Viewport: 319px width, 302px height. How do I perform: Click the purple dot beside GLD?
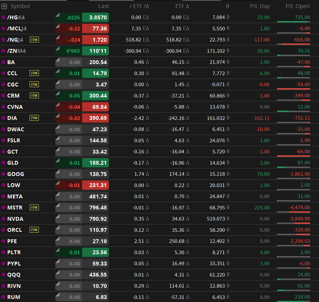point(3,163)
